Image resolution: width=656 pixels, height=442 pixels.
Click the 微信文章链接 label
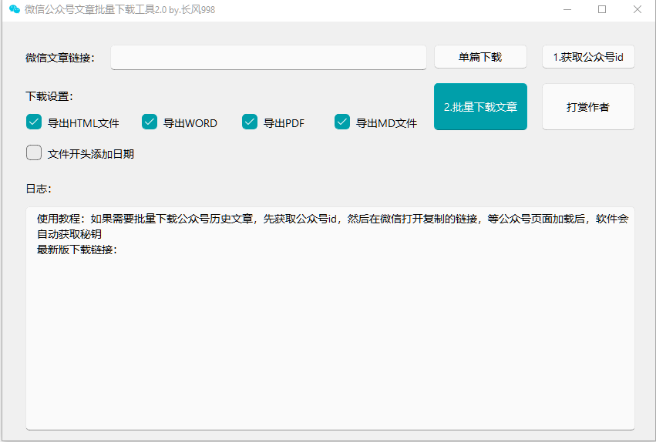pyautogui.click(x=60, y=58)
